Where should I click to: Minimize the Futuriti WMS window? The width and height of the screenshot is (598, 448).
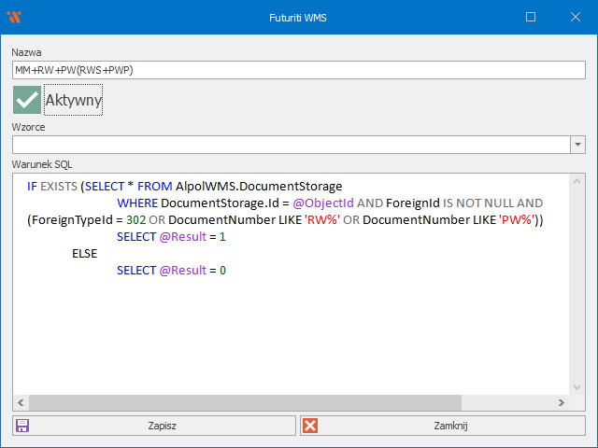pos(490,17)
